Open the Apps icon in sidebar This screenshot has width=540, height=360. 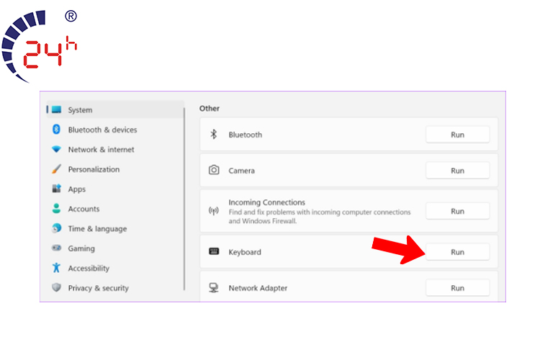click(56, 189)
